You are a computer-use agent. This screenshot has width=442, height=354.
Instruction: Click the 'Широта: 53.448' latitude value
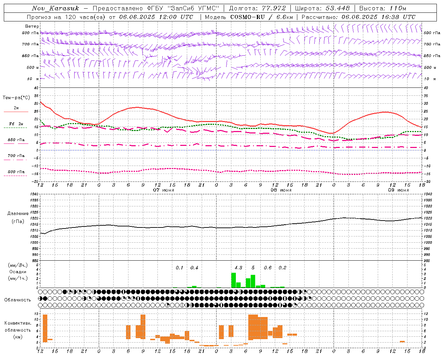(x=322, y=8)
